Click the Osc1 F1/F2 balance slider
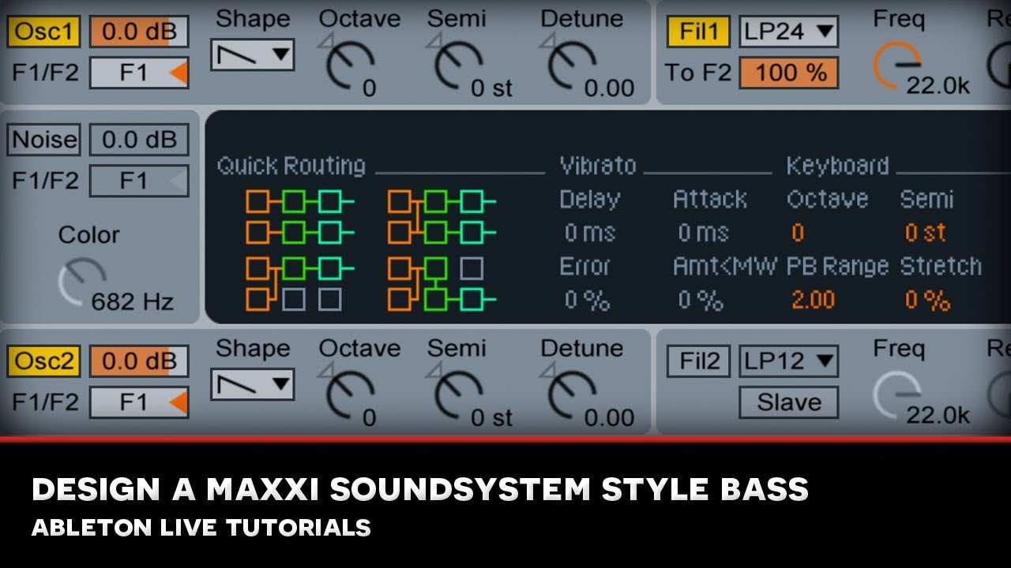Viewport: 1011px width, 568px height. point(139,73)
